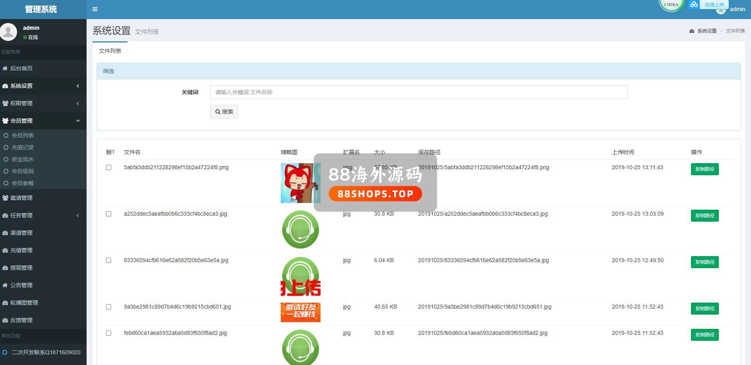The width and height of the screenshot is (751, 365).
Task: Click the 搜索 search button
Action: pos(224,112)
